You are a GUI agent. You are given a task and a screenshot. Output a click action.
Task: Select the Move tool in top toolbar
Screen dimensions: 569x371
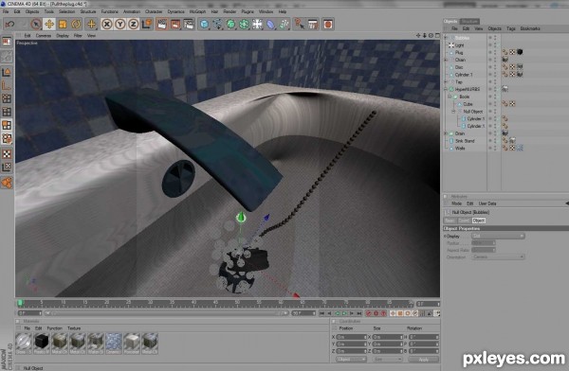pyautogui.click(x=49, y=25)
